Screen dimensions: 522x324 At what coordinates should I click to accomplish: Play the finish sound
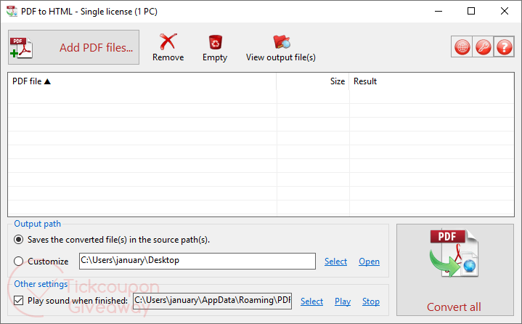click(343, 301)
